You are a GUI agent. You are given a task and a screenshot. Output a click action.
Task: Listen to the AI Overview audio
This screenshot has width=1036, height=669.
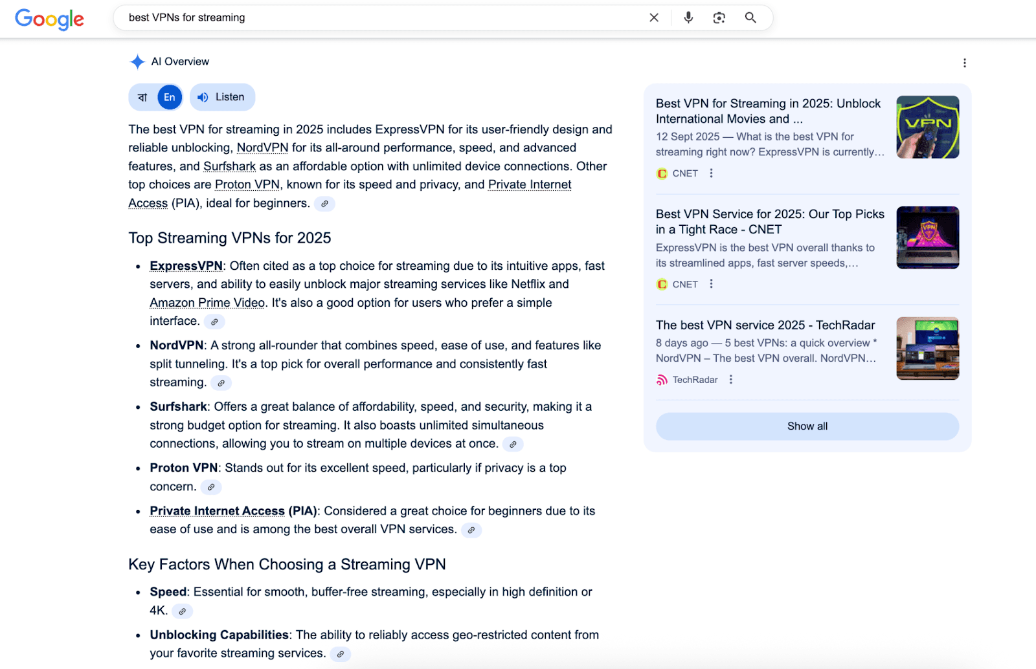222,97
